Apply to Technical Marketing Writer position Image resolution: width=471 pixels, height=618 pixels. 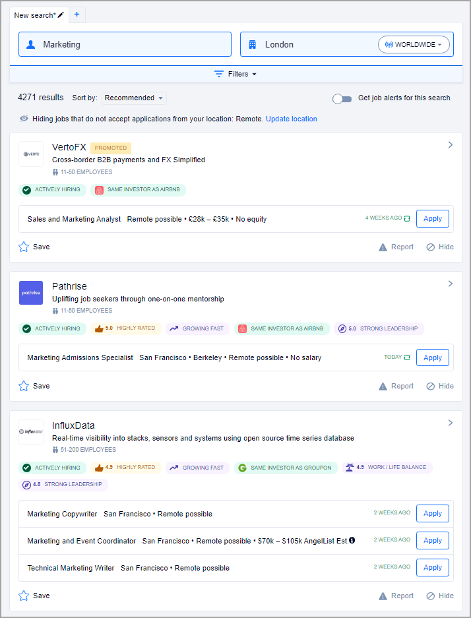(x=432, y=568)
